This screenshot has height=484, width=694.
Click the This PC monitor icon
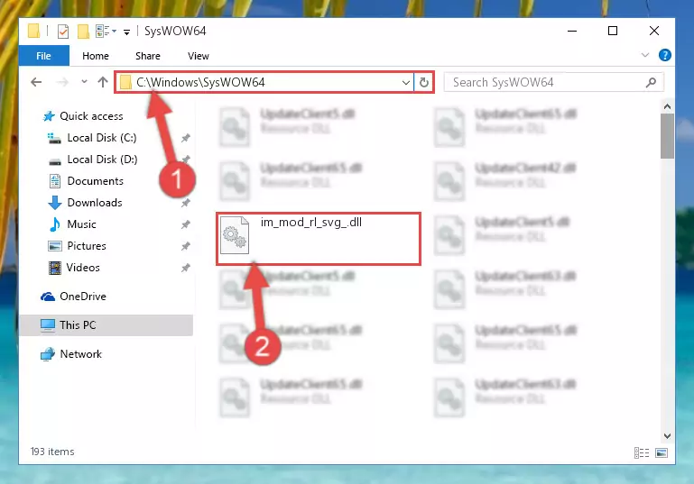point(48,325)
